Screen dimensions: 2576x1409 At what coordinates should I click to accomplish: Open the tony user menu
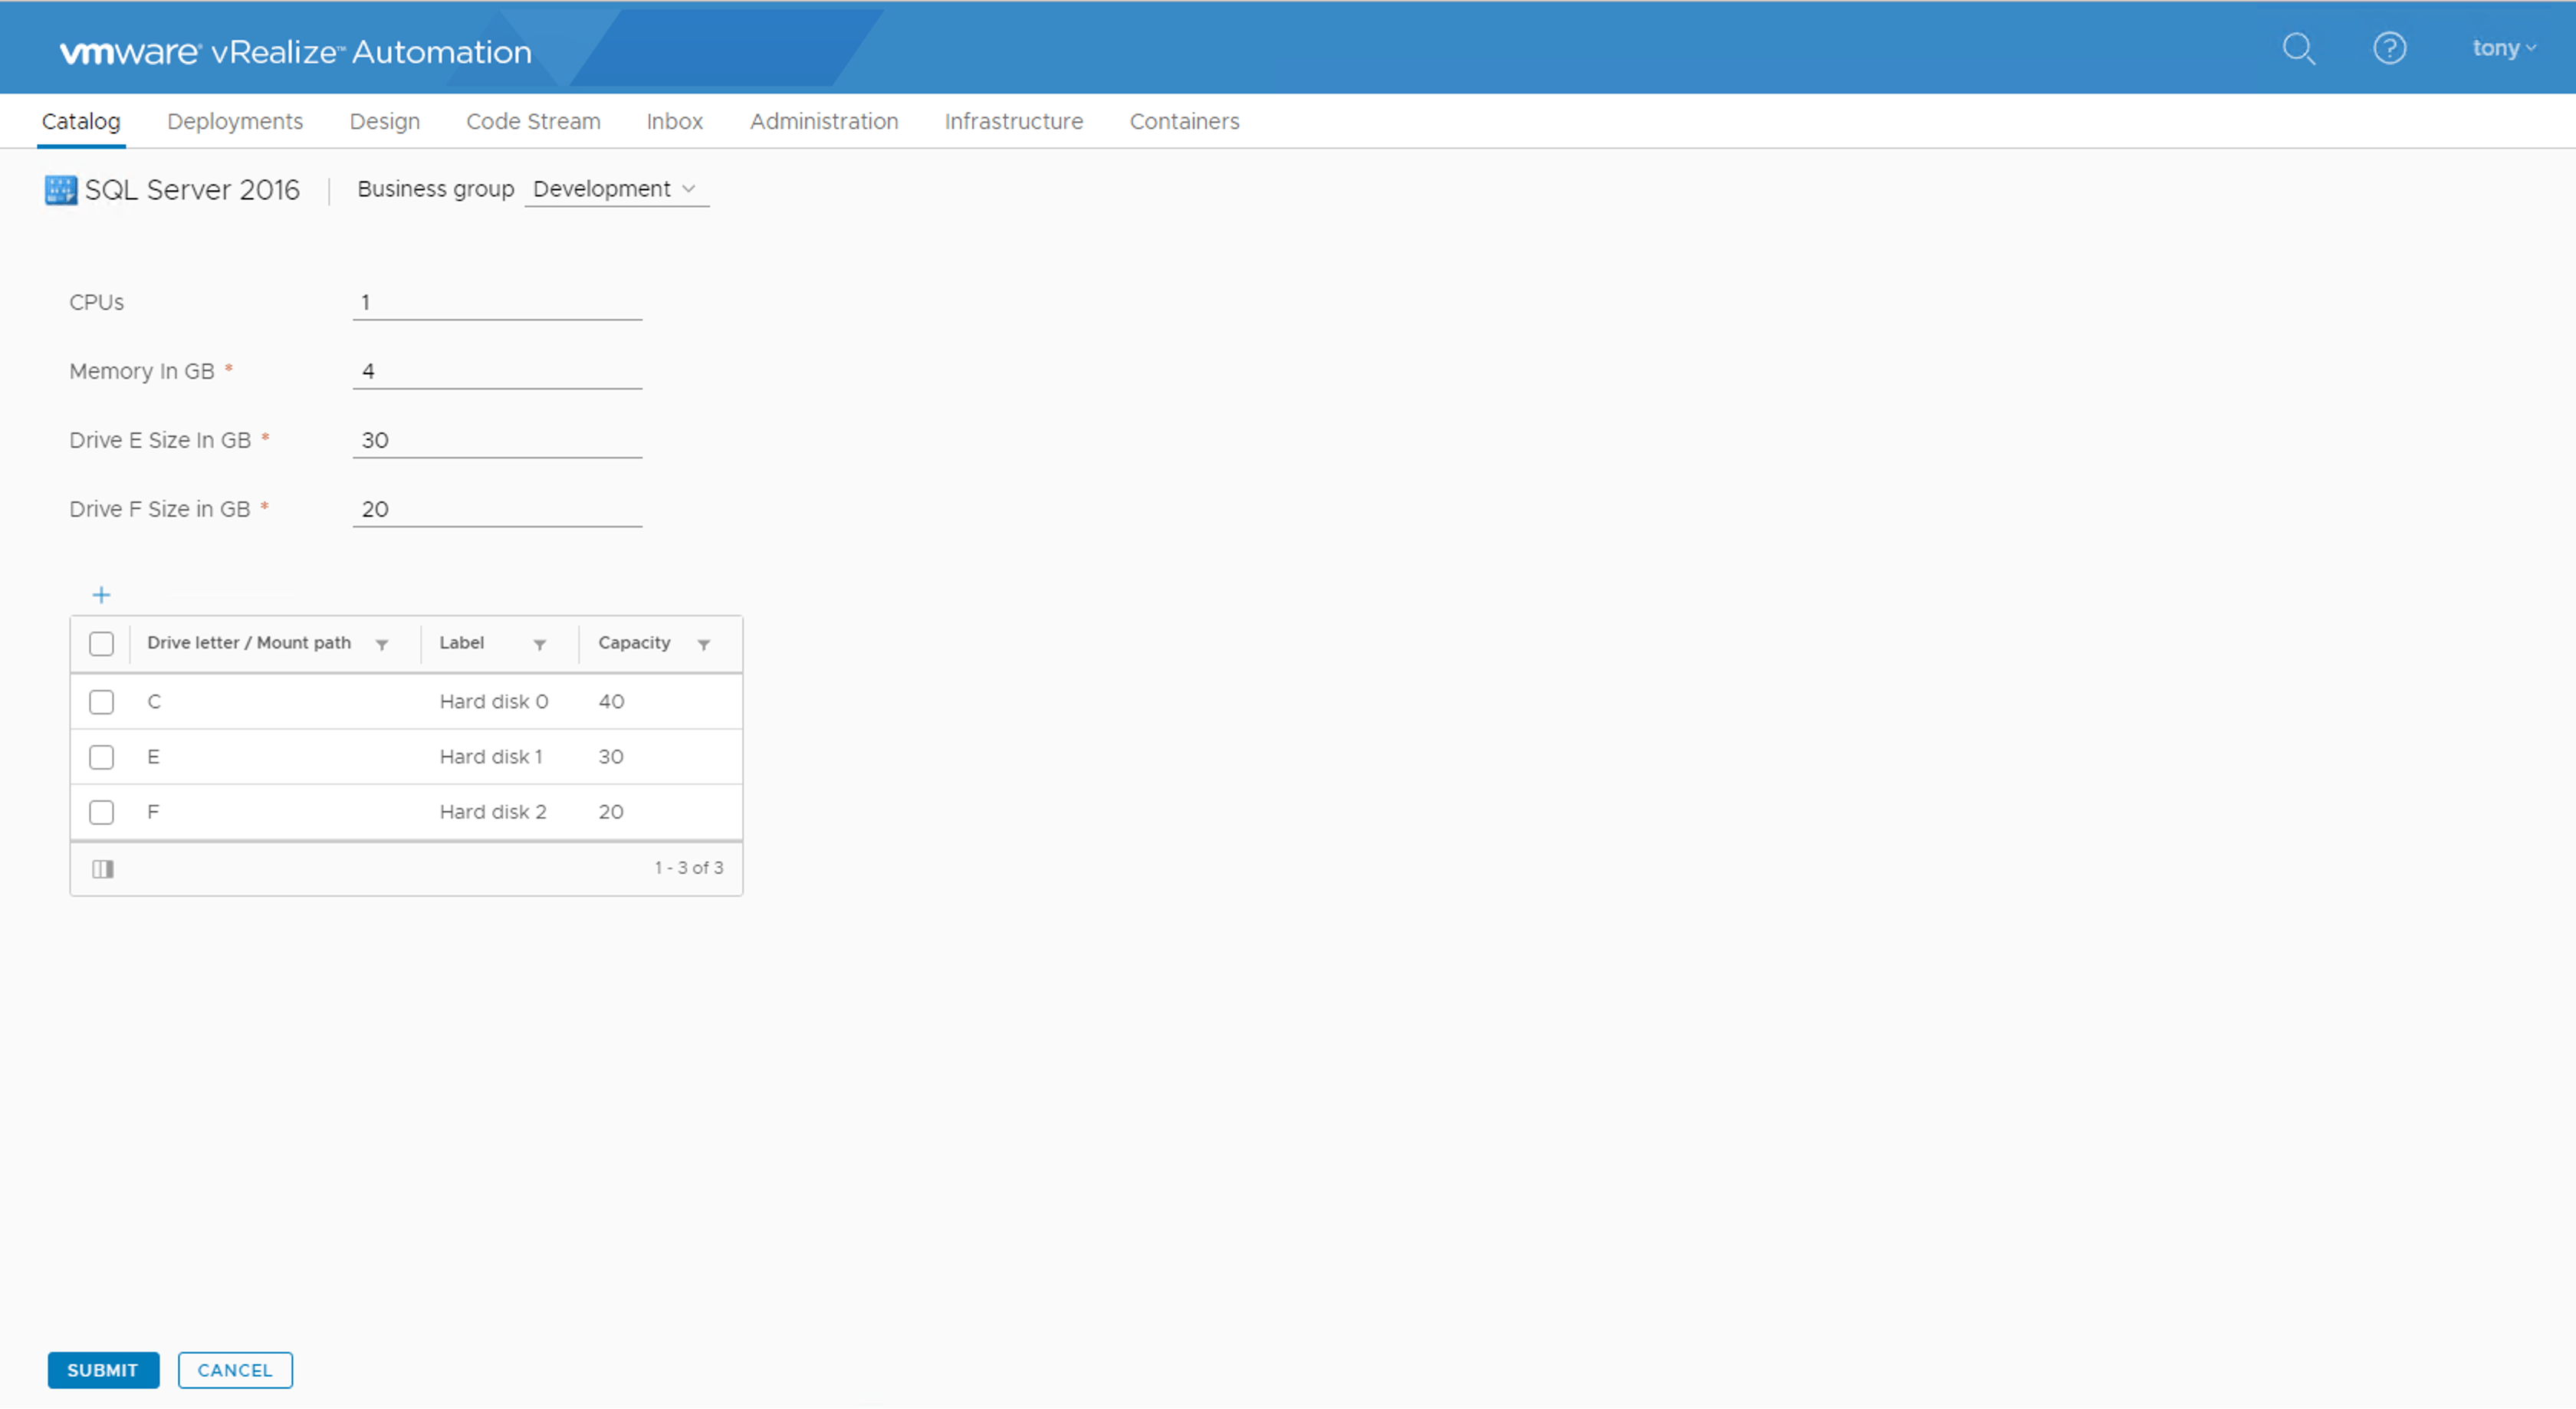point(2503,48)
